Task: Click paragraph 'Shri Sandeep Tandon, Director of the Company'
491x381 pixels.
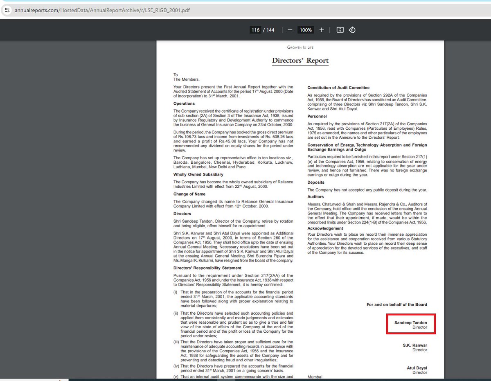Action: click(x=233, y=223)
